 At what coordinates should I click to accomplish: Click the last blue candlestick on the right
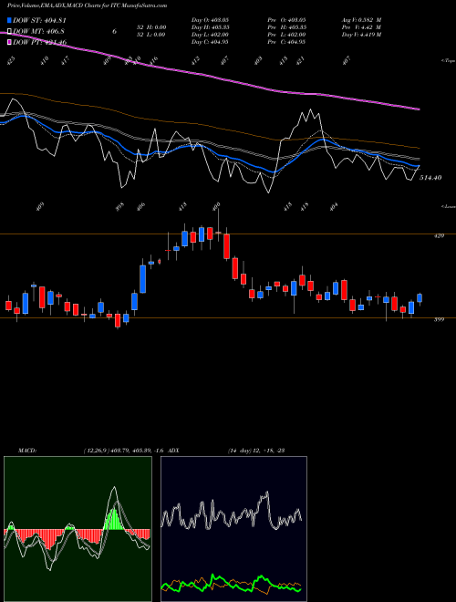(x=420, y=298)
